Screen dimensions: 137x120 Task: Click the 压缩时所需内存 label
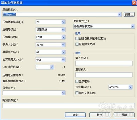13,75
